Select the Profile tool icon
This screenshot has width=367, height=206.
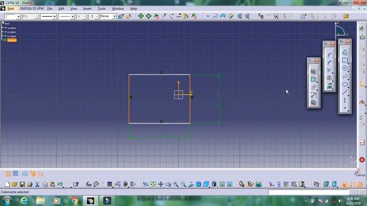(x=345, y=53)
